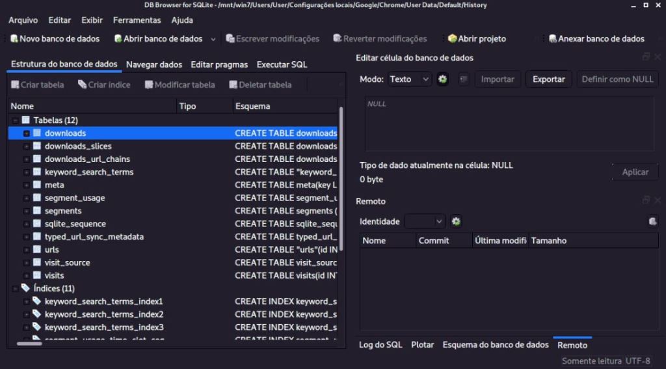Image resolution: width=666 pixels, height=369 pixels.
Task: Click the Exportar button
Action: 548,79
